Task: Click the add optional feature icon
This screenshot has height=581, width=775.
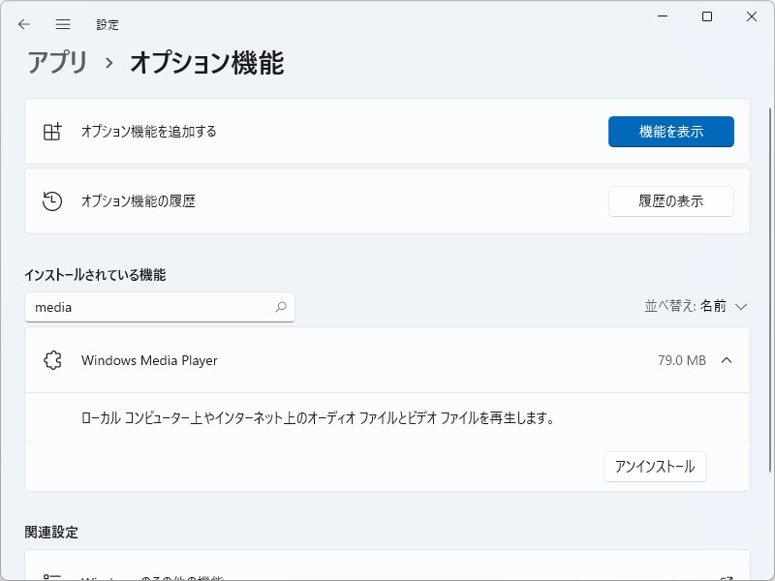Action: [52, 132]
